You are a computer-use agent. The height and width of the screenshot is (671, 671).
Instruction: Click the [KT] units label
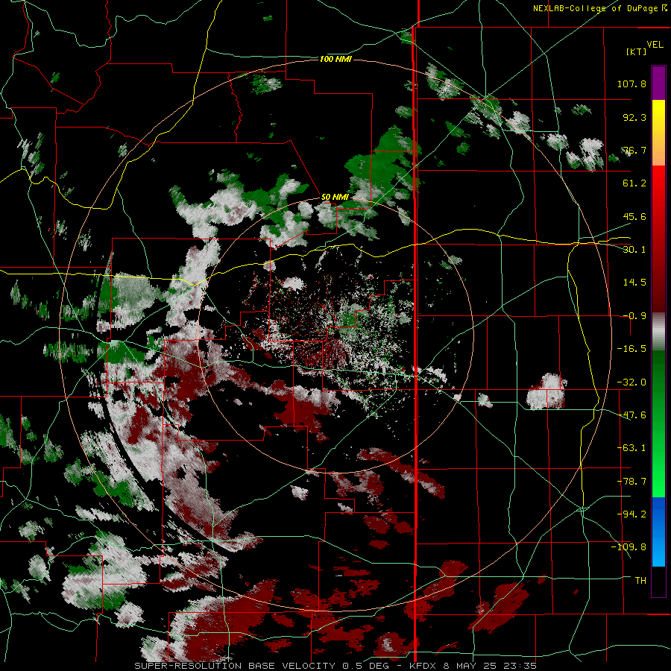pos(637,51)
